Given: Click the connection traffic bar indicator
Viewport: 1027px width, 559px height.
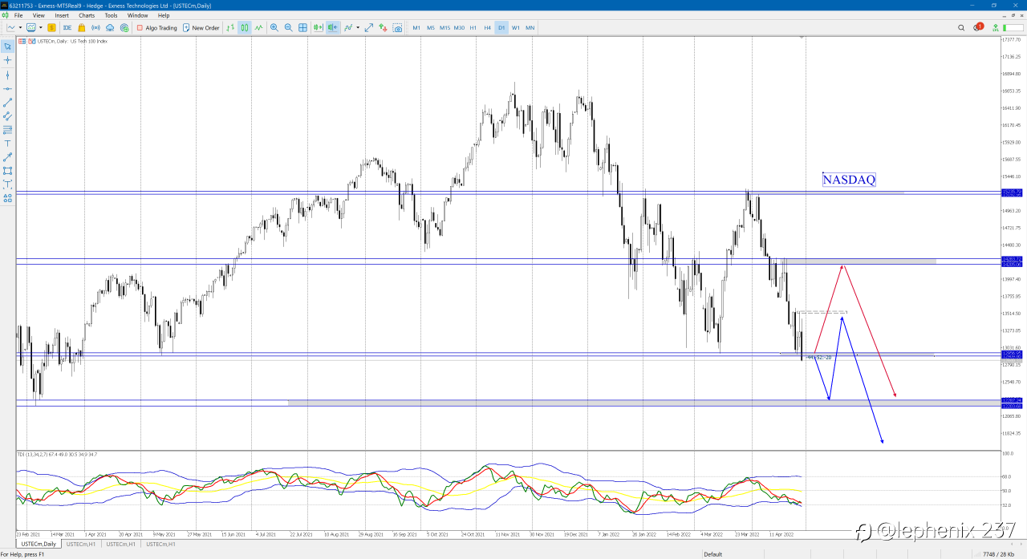Looking at the screenshot, I should coord(1013,27).
